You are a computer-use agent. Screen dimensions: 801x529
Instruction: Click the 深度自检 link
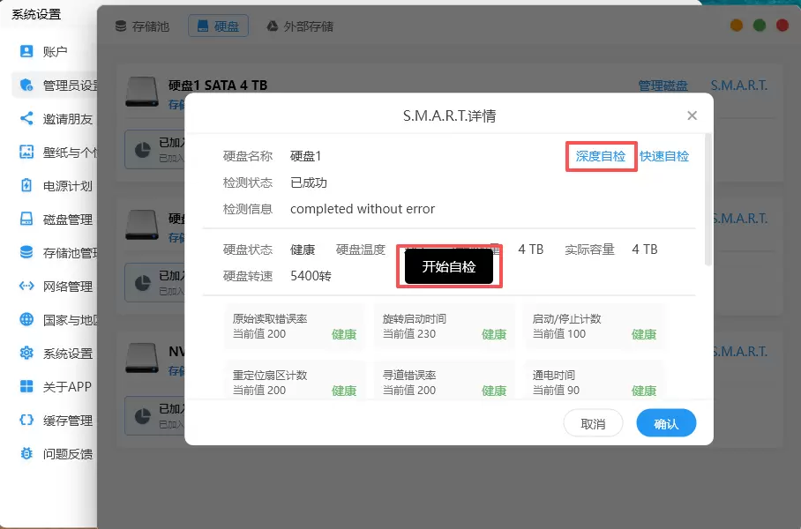pos(600,156)
